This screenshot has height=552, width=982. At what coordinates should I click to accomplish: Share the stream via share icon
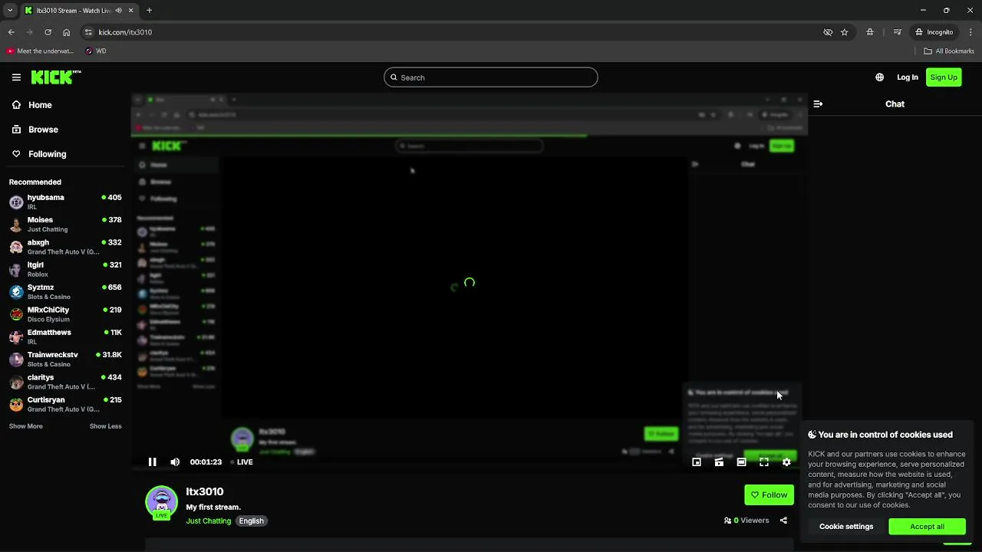click(x=783, y=521)
